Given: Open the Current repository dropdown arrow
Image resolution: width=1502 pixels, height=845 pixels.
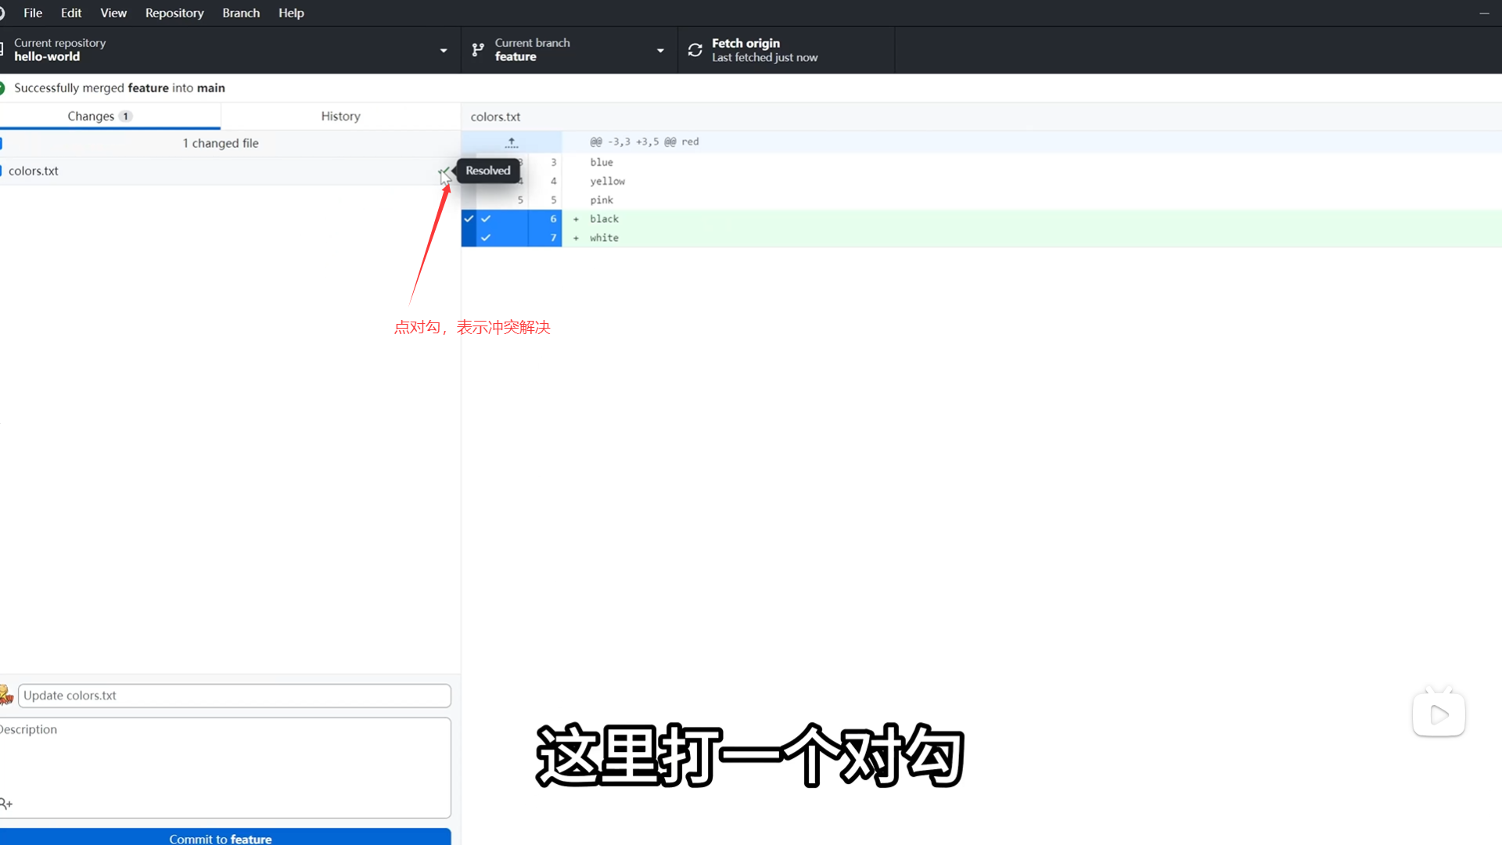Looking at the screenshot, I should click(444, 50).
